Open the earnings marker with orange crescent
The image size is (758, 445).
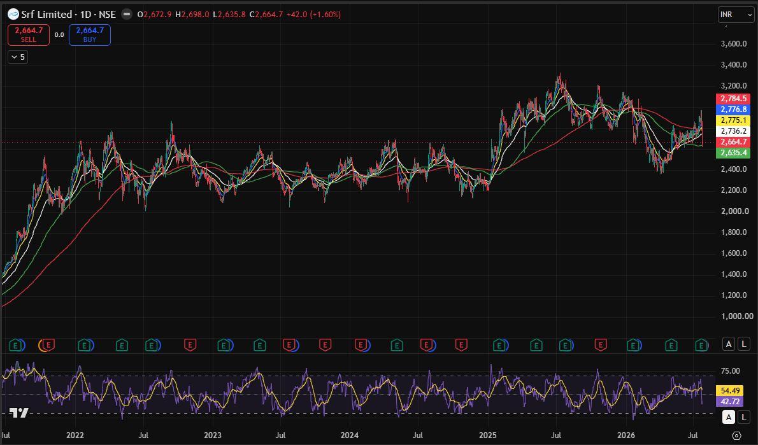47,345
